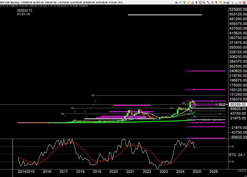
Task: Click the 75.00 stochastic level label
Action: click(232, 147)
